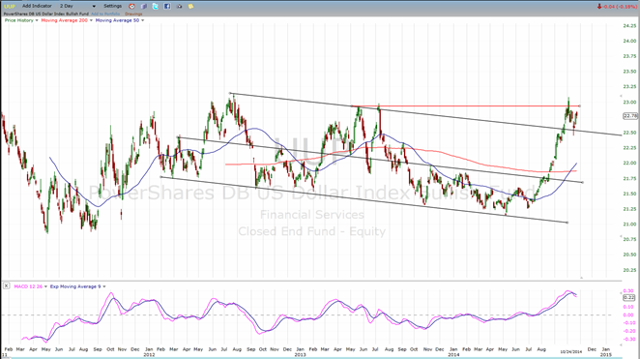
Task: Click the 2012 year label on time axis
Action: point(149,354)
